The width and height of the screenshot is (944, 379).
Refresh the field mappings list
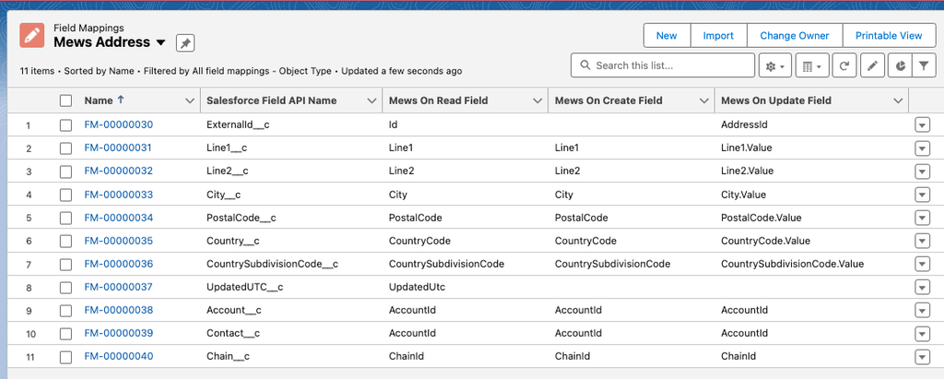click(844, 65)
